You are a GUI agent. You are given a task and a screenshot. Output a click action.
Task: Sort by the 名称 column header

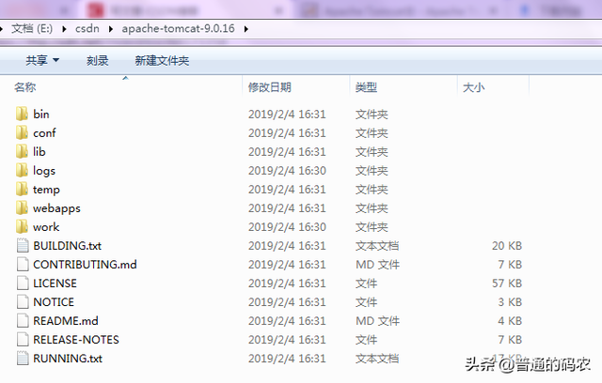pyautogui.click(x=25, y=87)
